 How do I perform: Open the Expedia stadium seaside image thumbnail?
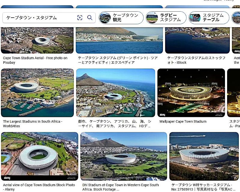click(119, 40)
